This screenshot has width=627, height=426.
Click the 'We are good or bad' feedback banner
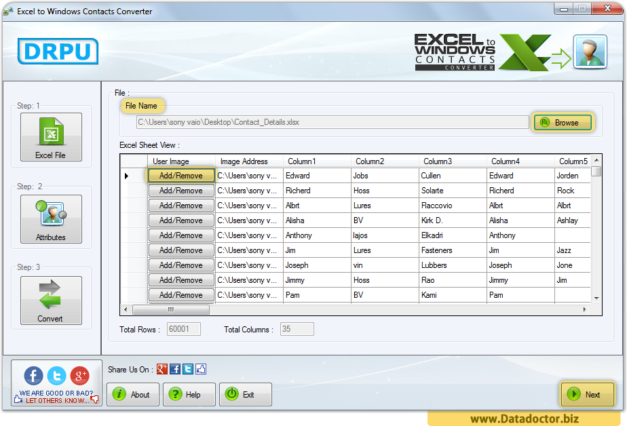56,397
